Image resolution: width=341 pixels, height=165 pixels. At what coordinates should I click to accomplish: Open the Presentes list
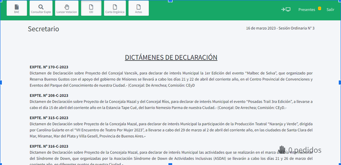(x=307, y=9)
